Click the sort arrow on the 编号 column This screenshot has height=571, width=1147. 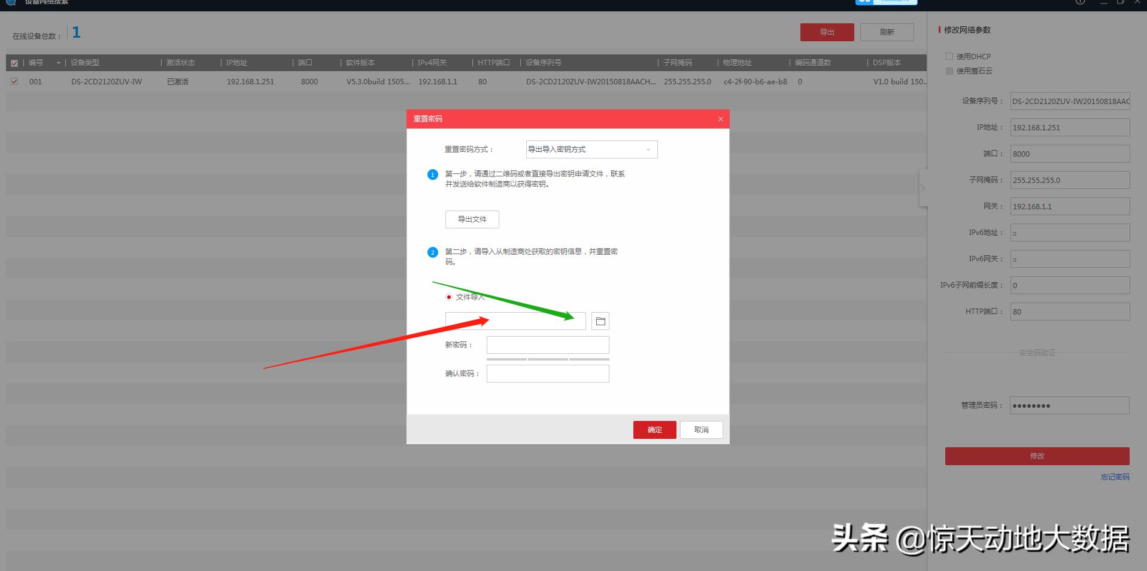click(x=57, y=62)
